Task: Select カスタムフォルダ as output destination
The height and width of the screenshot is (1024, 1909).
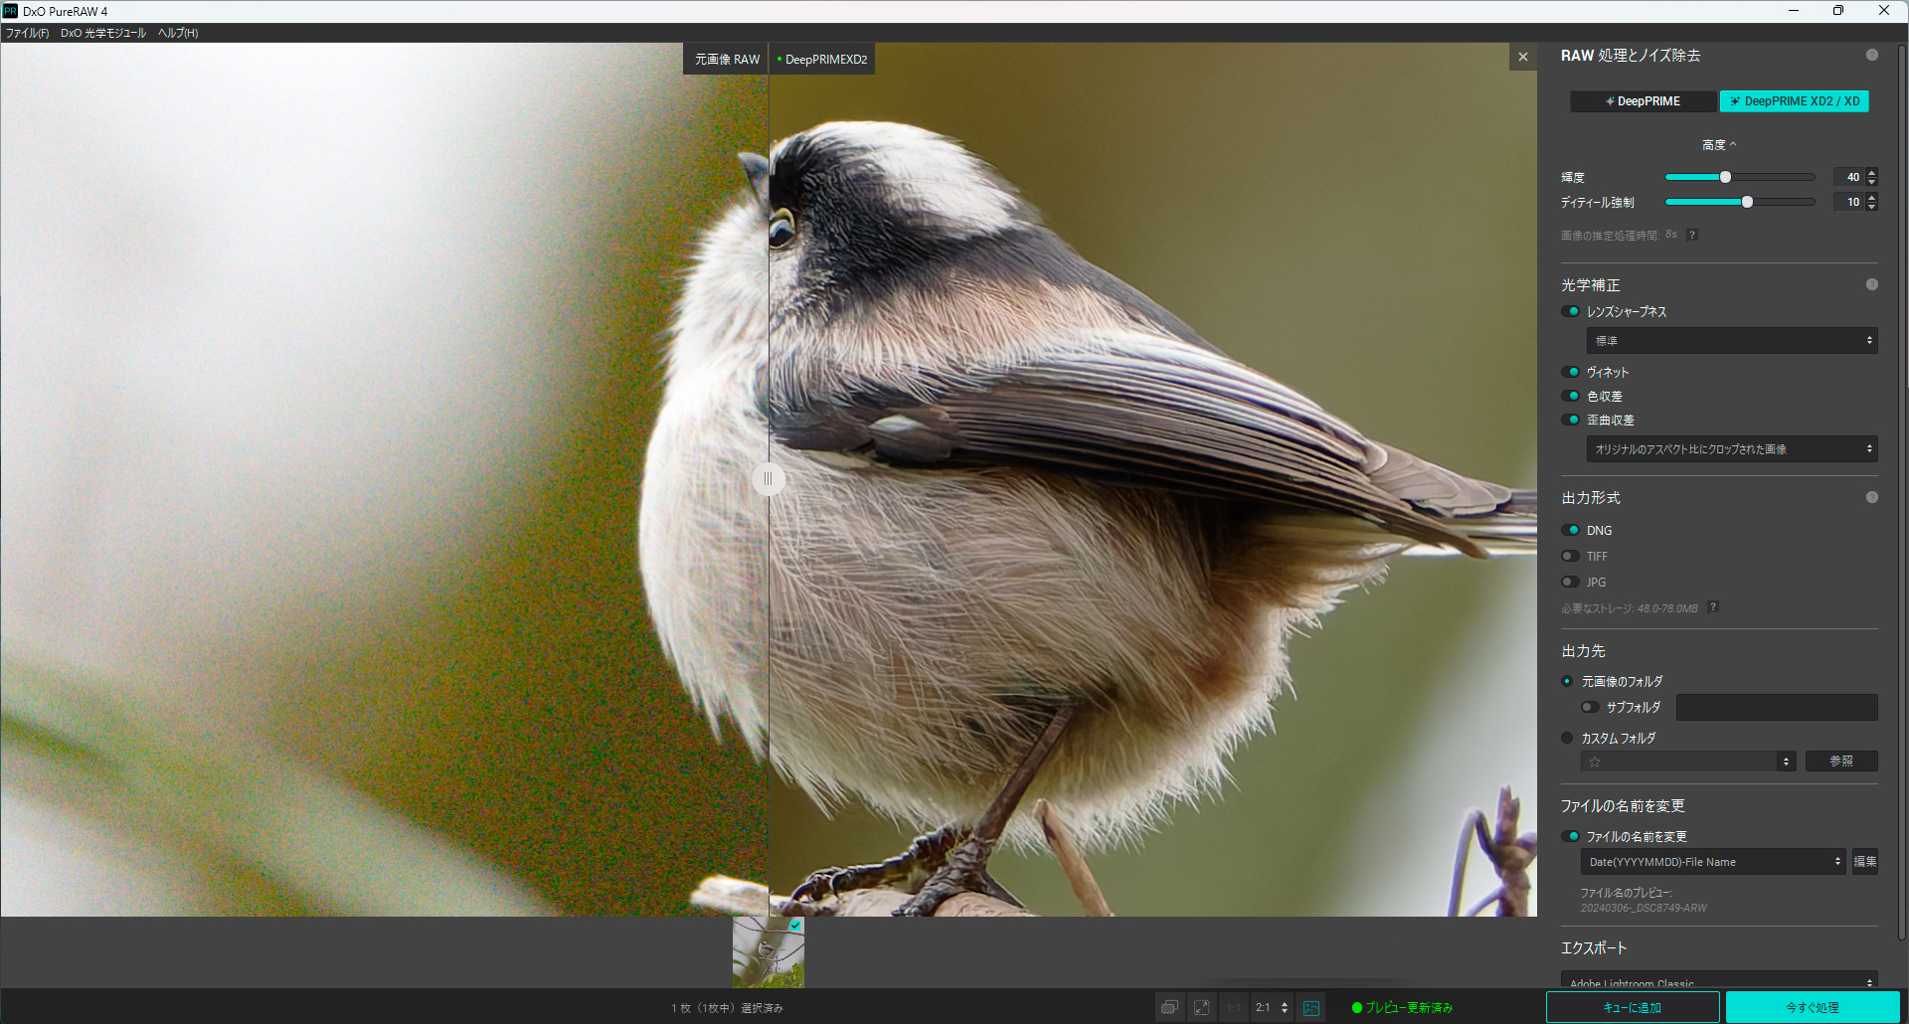Action: 1568,739
